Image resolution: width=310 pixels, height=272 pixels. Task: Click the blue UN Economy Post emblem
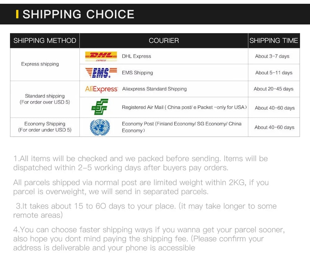(100, 127)
